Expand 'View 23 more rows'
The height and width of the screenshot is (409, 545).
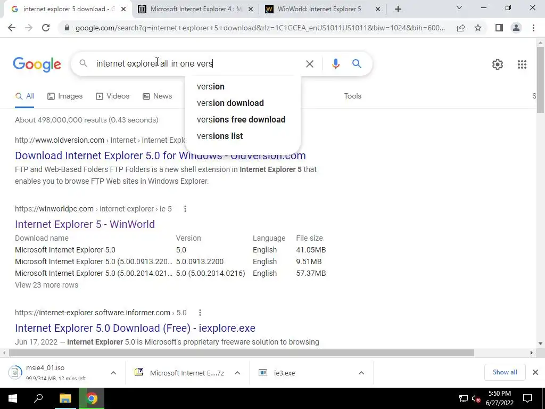pos(47,285)
